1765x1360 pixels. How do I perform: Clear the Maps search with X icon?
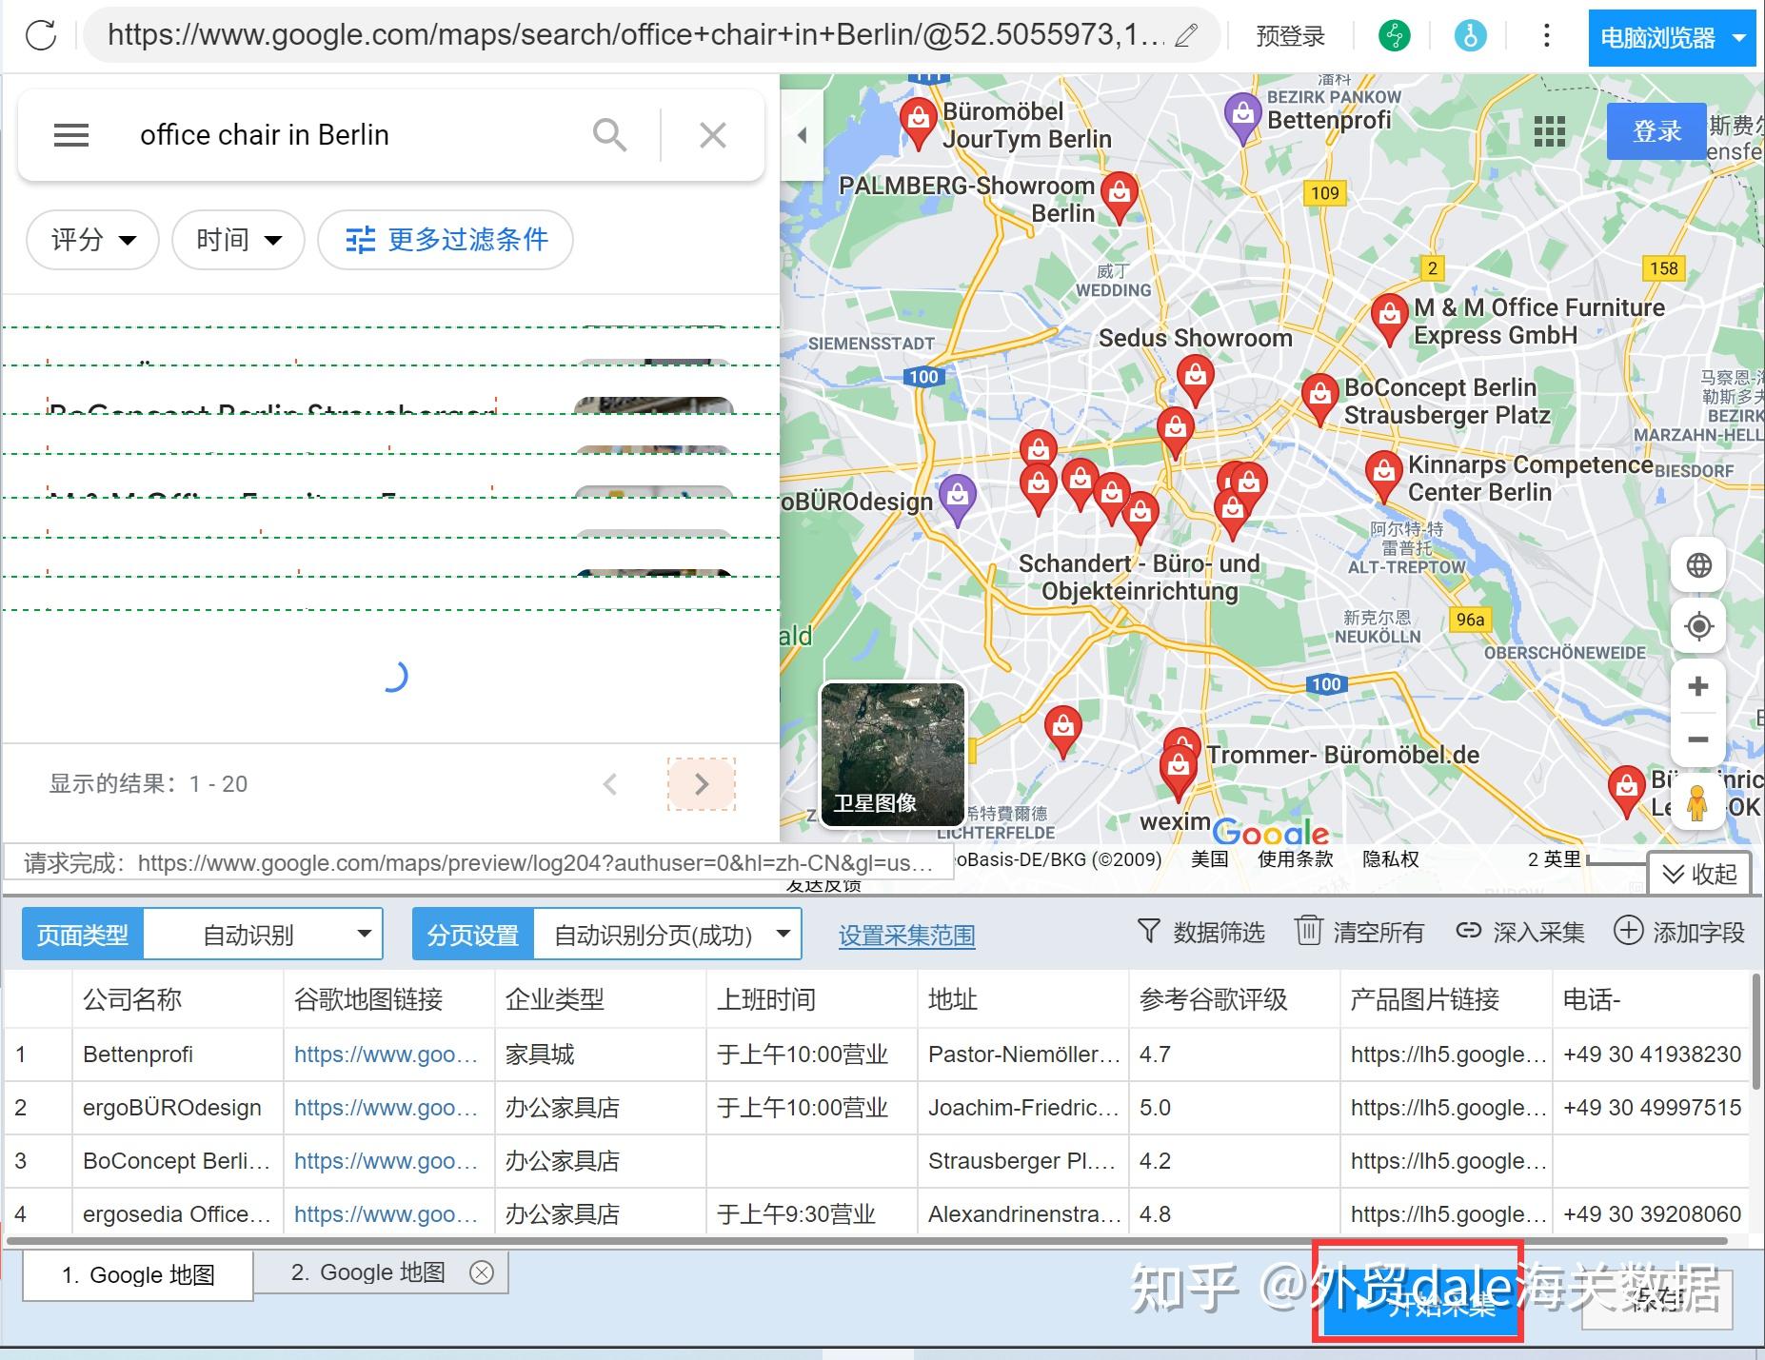point(712,135)
